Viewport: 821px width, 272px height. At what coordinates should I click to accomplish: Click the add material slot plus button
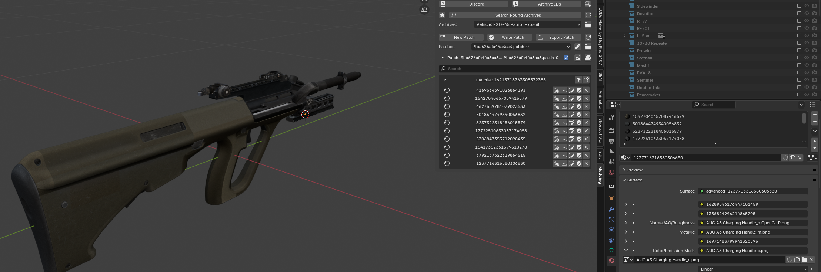[815, 115]
